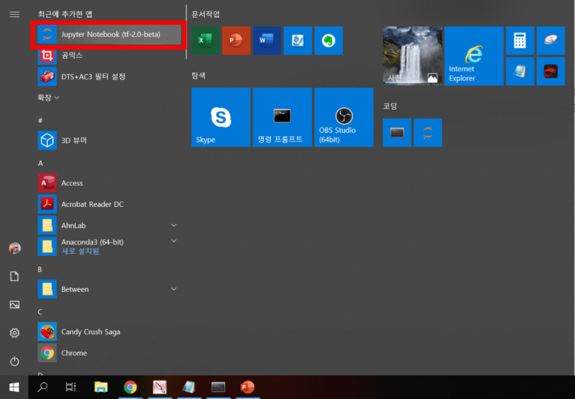
Task: Click the hamburger menu at top left
Action: [15, 14]
